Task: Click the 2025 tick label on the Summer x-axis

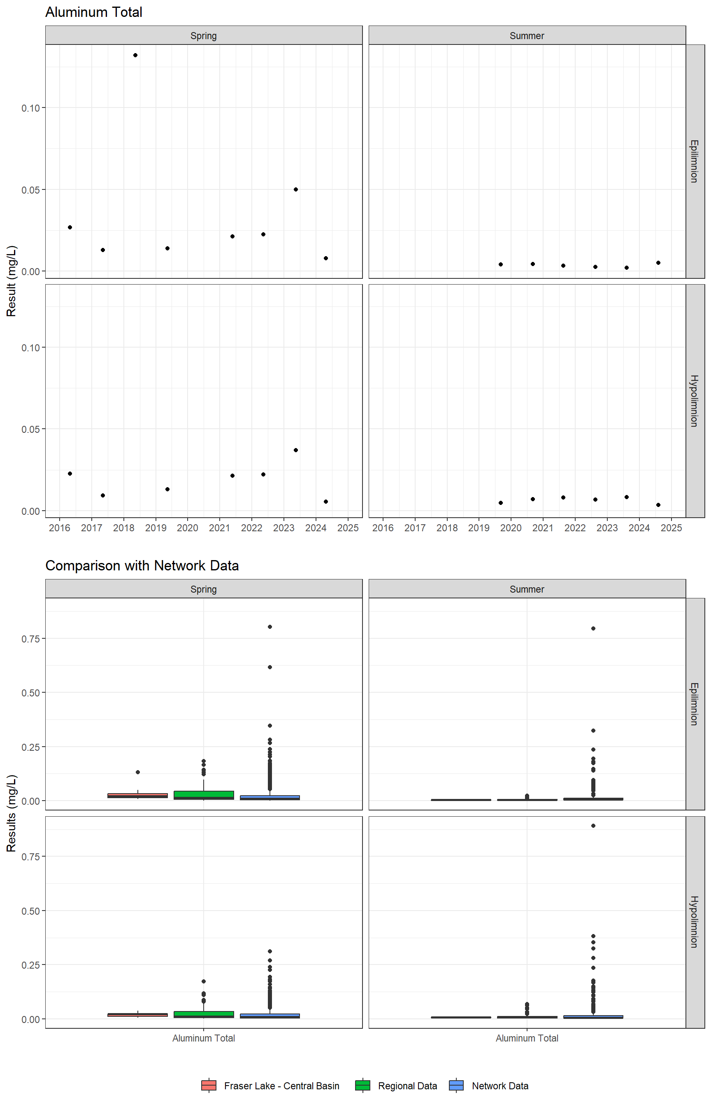Action: pyautogui.click(x=671, y=528)
